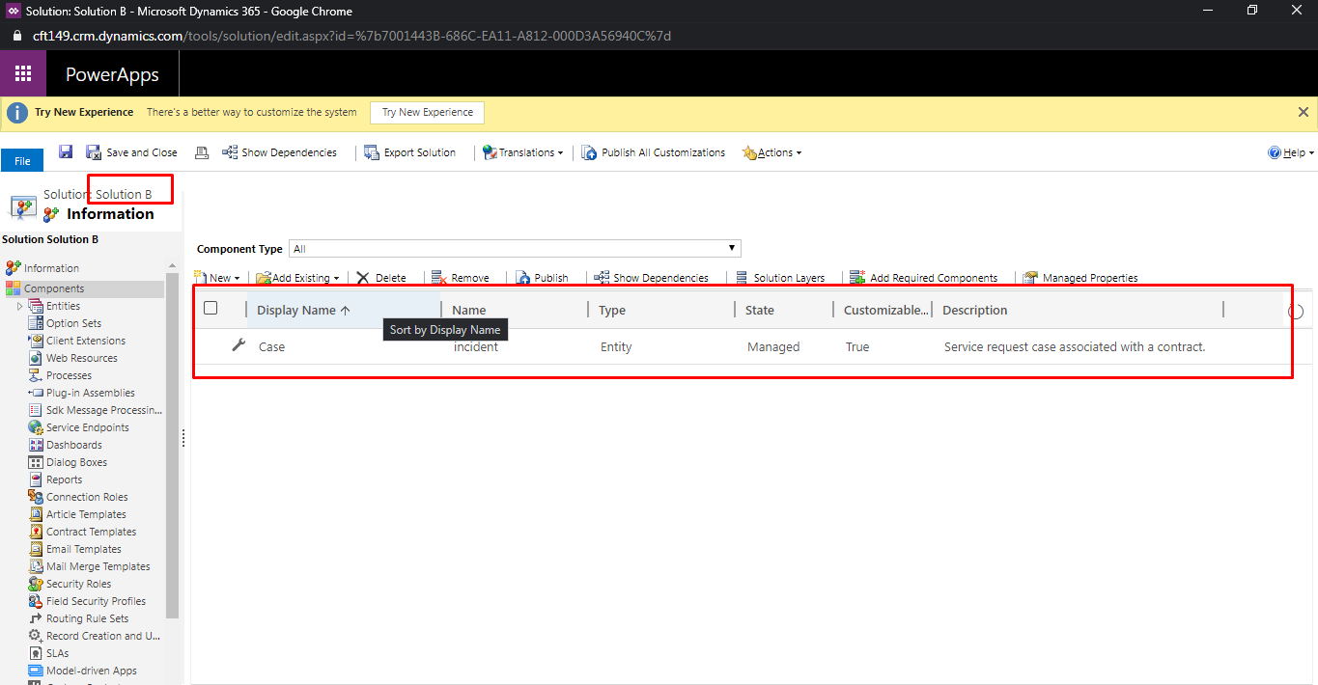Open the New dropdown in grid toolbar
This screenshot has width=1318, height=685.
click(217, 278)
